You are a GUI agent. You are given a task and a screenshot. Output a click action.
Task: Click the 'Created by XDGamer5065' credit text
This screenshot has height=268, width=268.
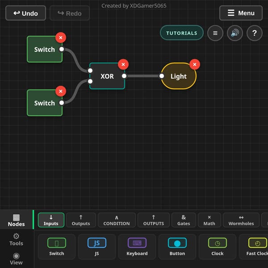pyautogui.click(x=134, y=6)
